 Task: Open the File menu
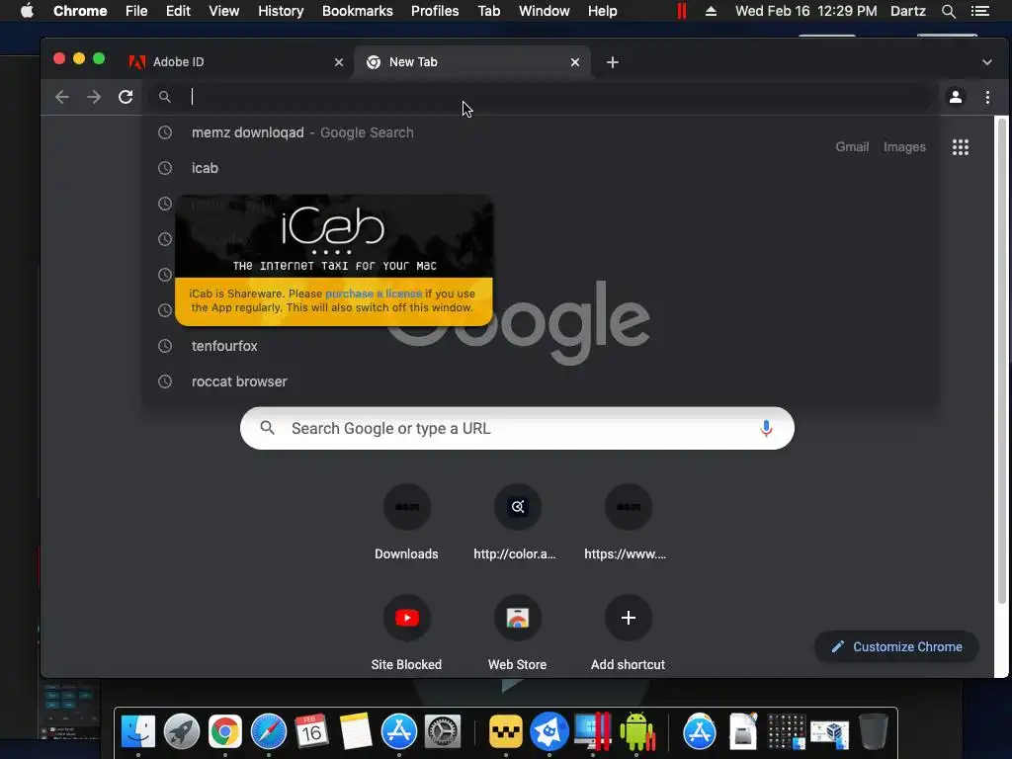pyautogui.click(x=136, y=11)
